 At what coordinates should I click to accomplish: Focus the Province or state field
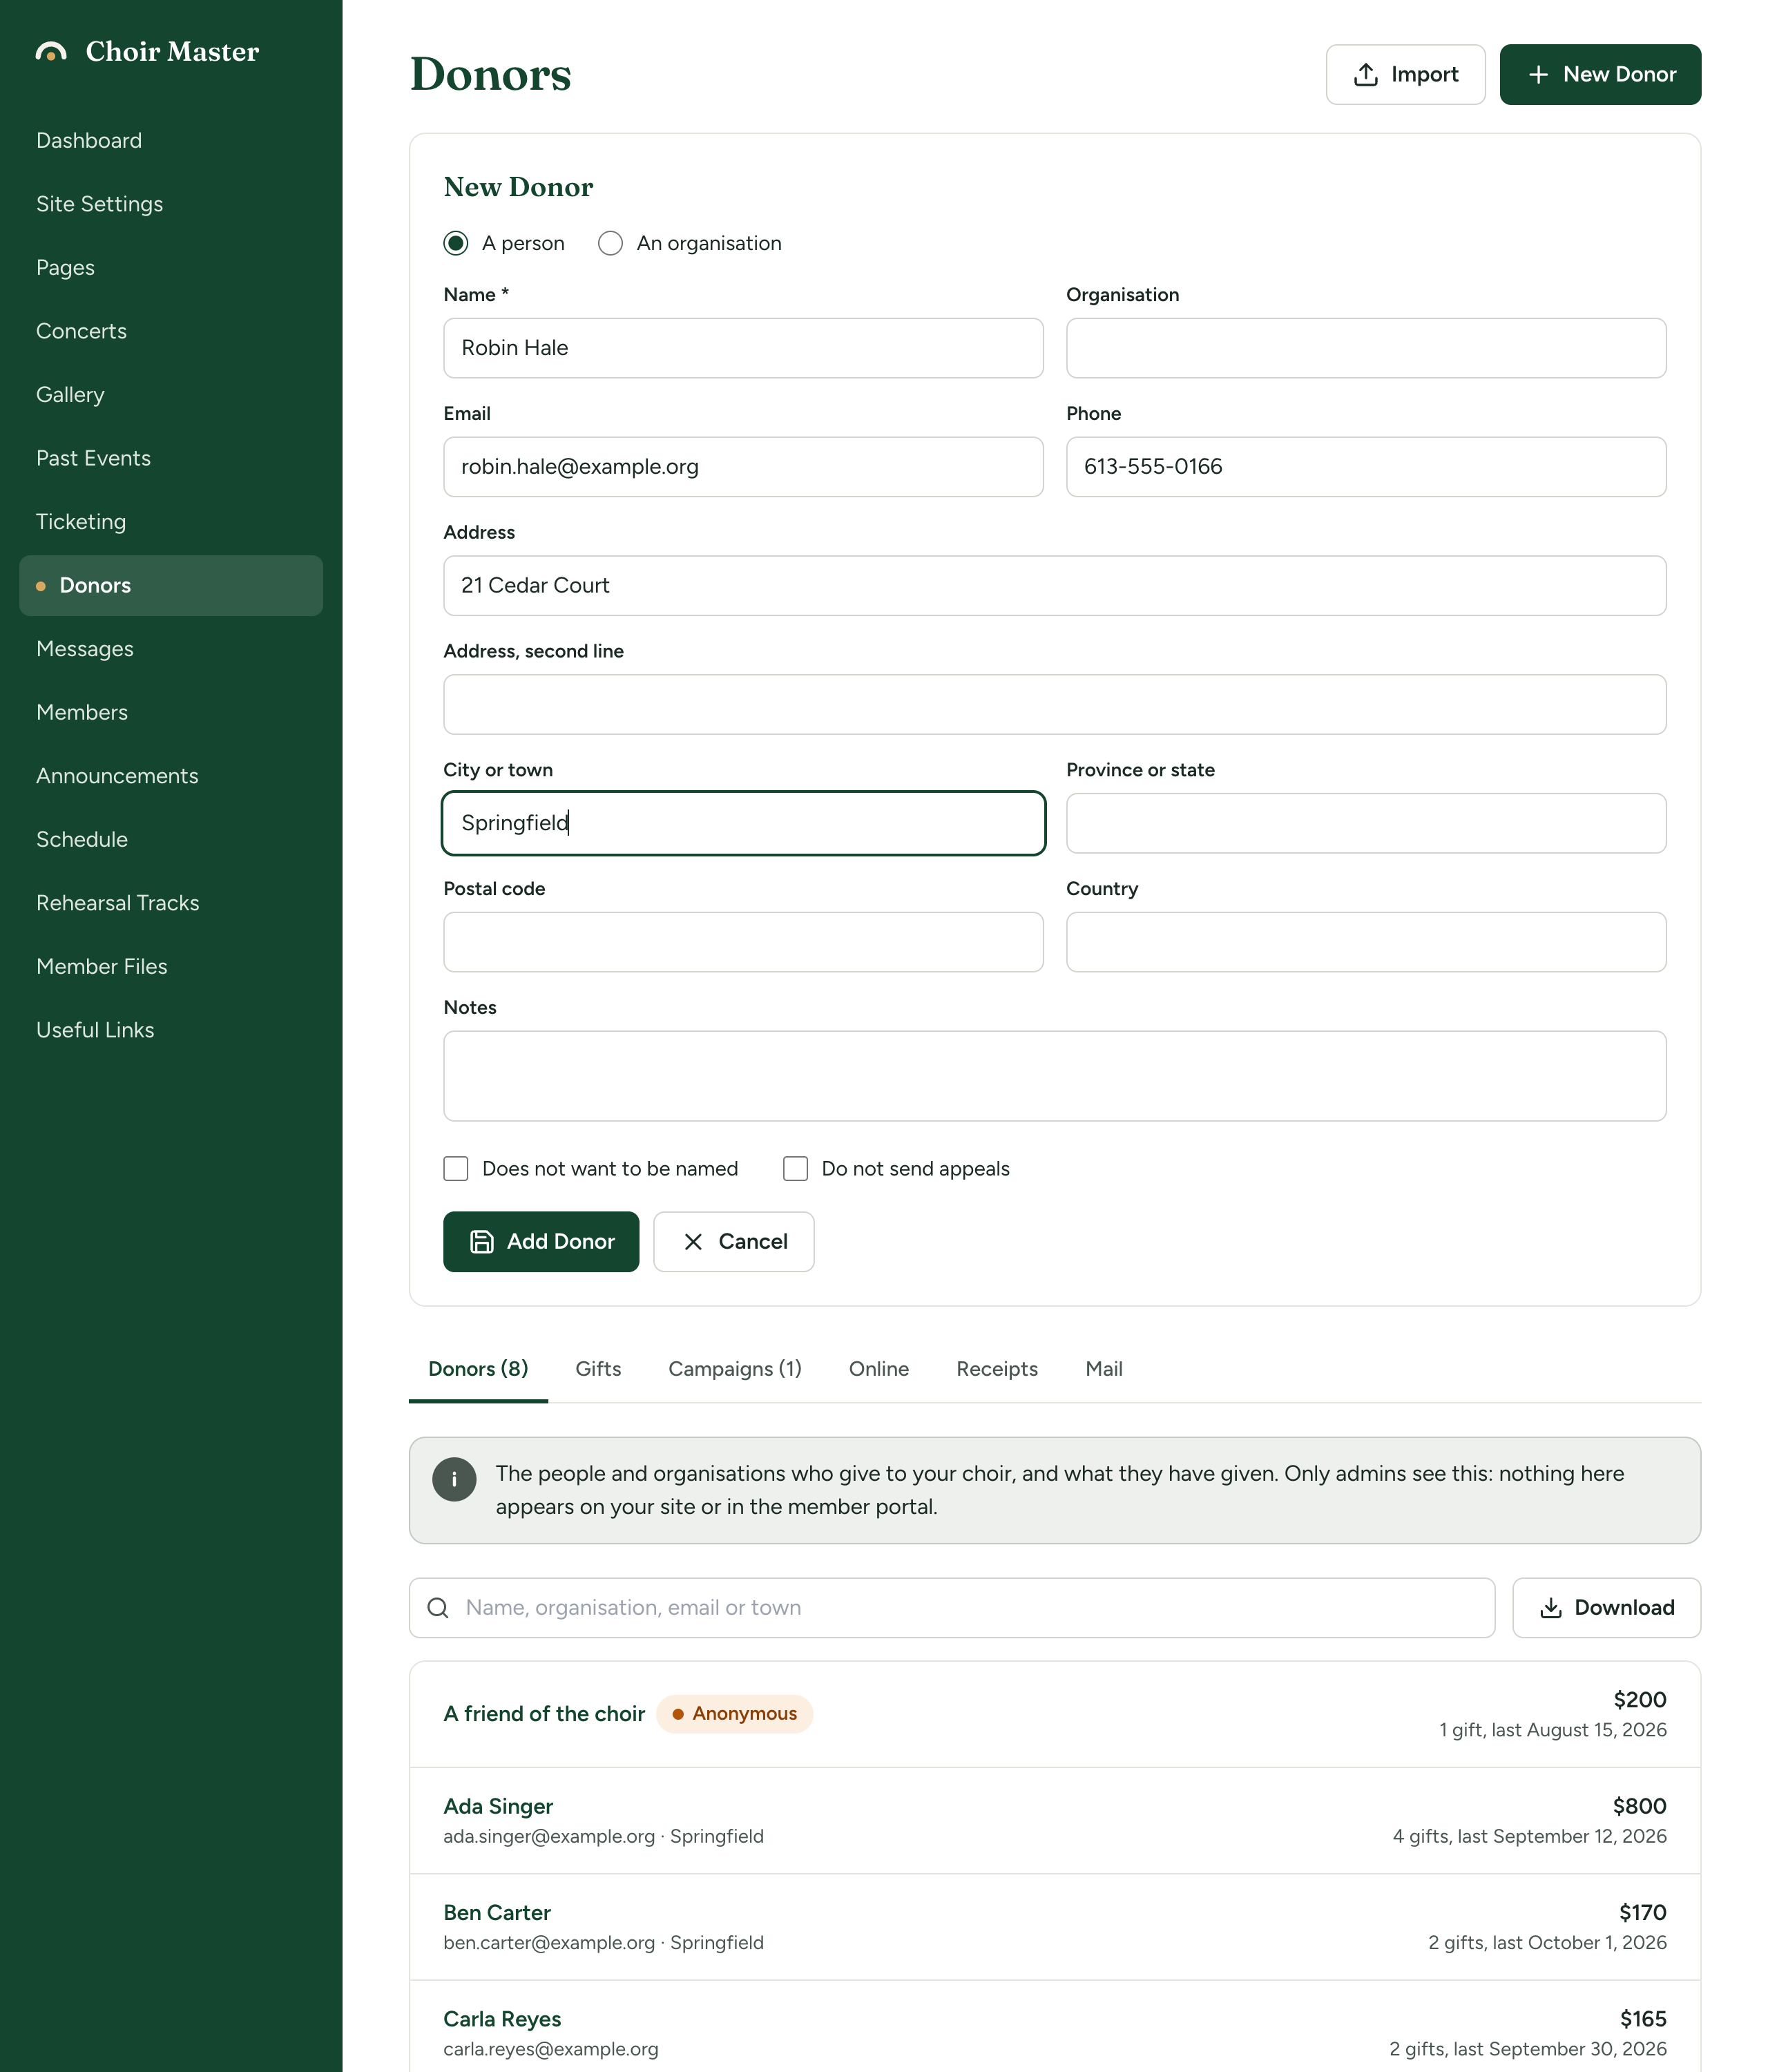pyautogui.click(x=1366, y=823)
